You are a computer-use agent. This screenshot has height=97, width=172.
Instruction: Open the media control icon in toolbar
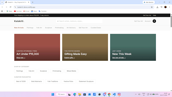pyautogui.click(x=161, y=7)
